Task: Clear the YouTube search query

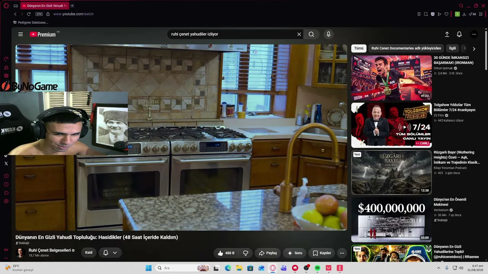Action: [299, 34]
